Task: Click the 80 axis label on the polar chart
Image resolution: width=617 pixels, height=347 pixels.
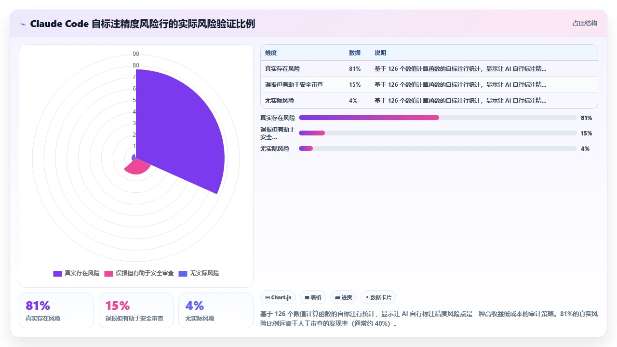Action: pos(136,66)
